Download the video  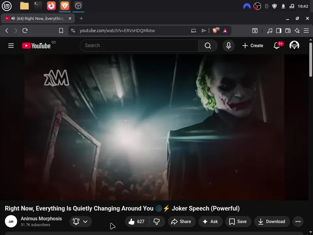tap(272, 221)
